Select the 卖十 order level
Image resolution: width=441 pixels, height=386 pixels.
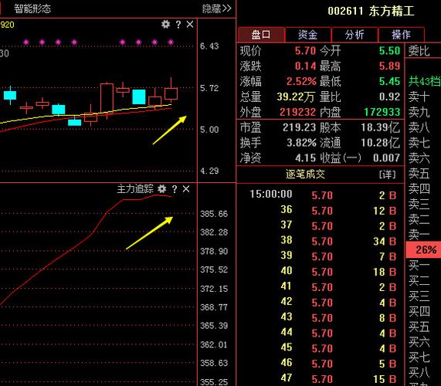pyautogui.click(x=419, y=97)
